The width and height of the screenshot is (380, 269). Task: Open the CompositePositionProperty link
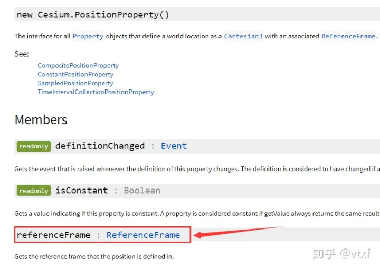78,66
